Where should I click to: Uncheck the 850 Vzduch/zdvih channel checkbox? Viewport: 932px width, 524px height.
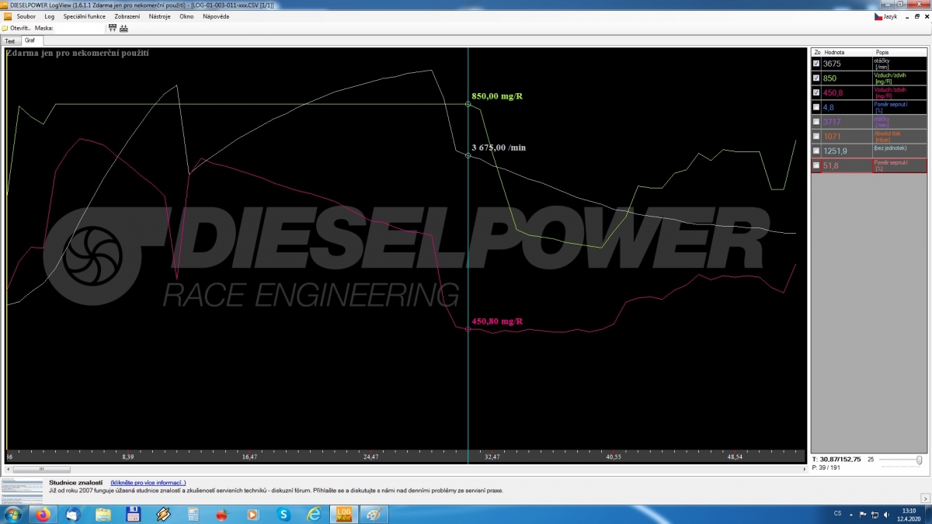tap(815, 78)
